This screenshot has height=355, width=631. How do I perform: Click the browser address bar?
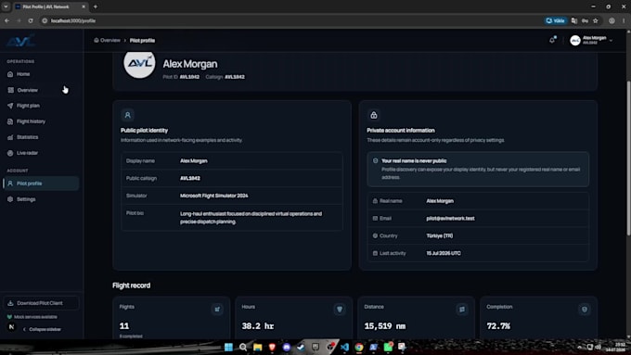point(290,20)
